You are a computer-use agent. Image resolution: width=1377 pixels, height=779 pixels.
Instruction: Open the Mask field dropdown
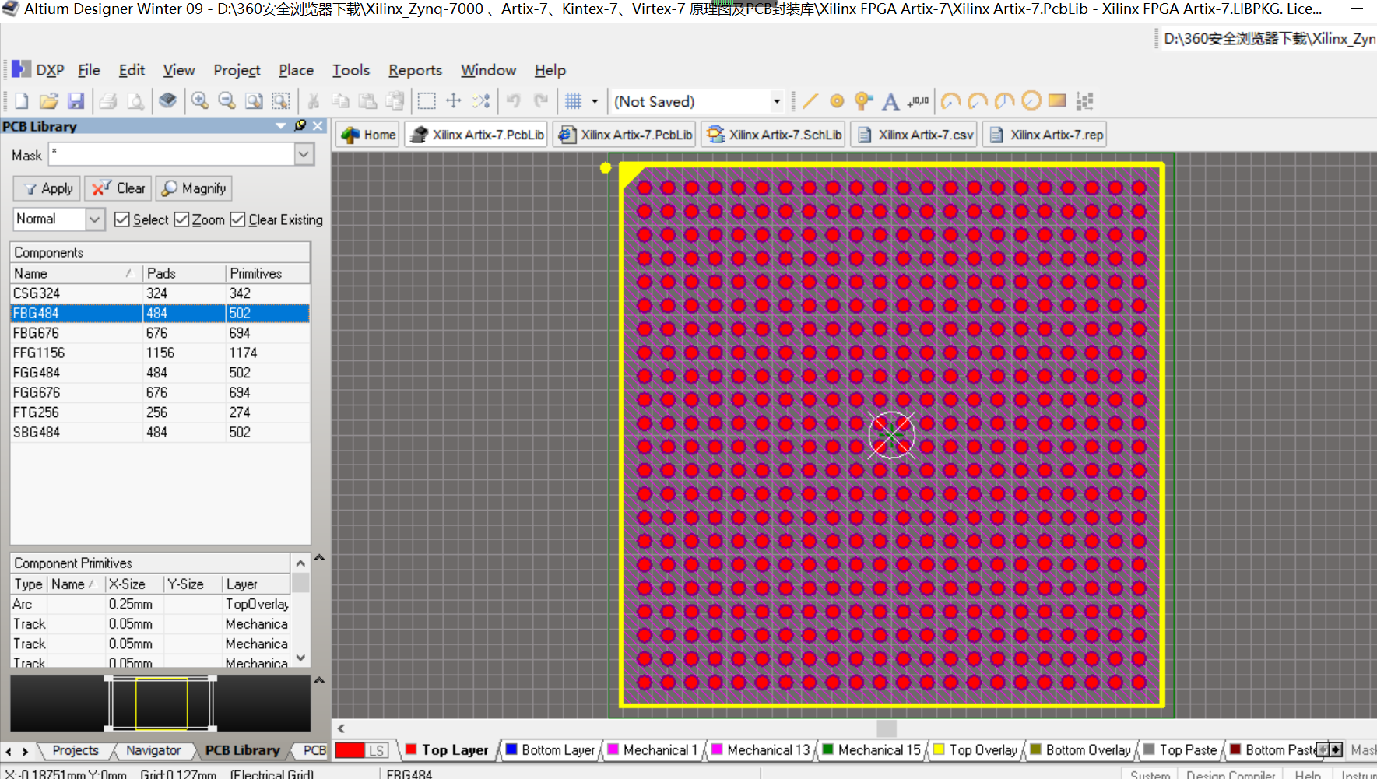coord(304,155)
